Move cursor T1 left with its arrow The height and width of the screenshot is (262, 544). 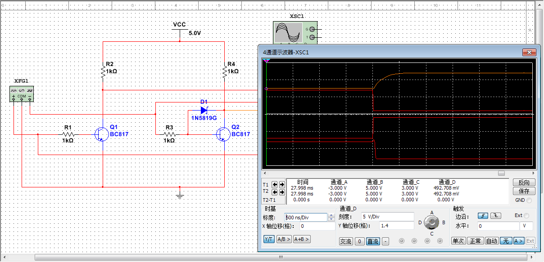click(x=274, y=185)
